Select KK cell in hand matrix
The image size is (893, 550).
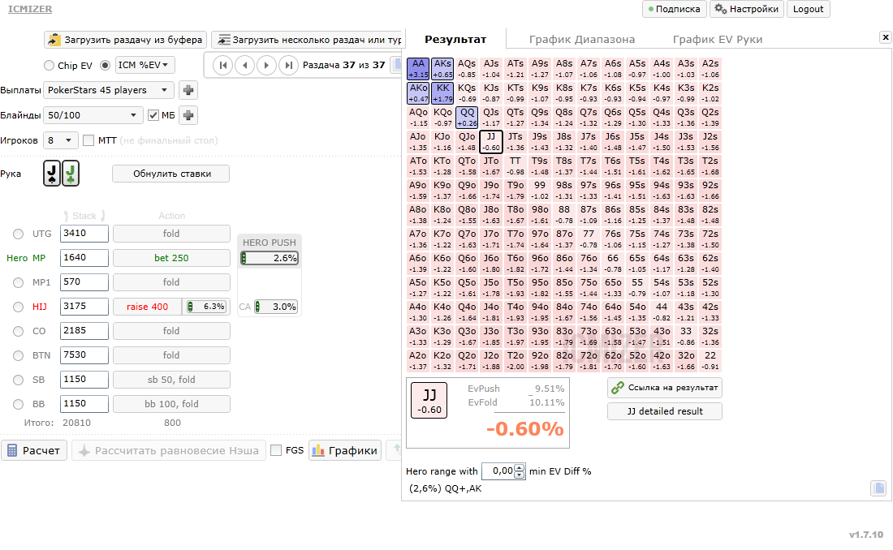(442, 92)
